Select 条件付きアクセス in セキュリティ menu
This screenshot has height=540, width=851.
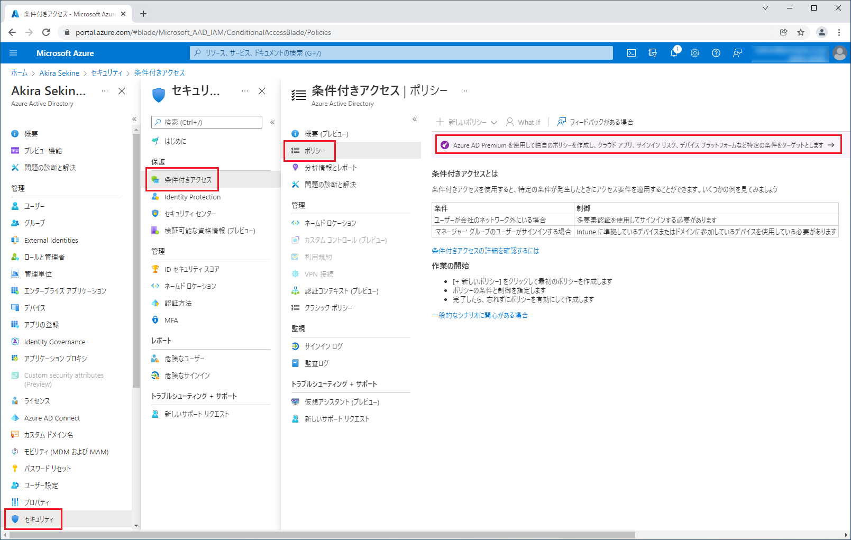coord(211,180)
